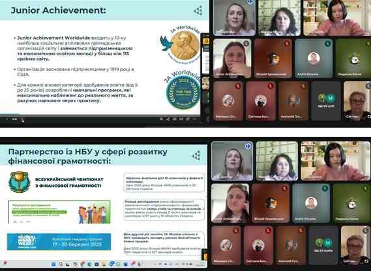
Task: Open the system tray clock on the taskbar
Action: coord(201,264)
